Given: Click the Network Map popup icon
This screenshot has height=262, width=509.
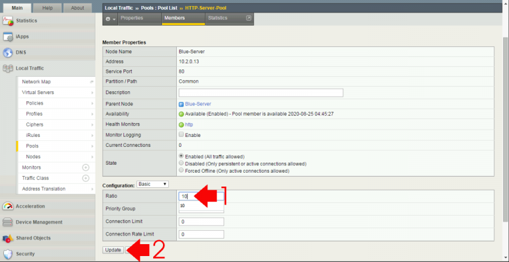Looking at the screenshot, I should [x=92, y=82].
